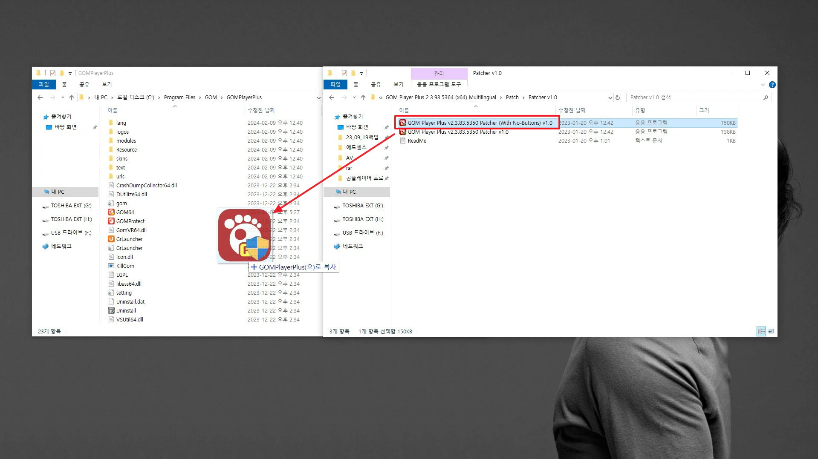This screenshot has width=818, height=459.
Task: Open the 홈 tab in Patcher window
Action: point(356,84)
